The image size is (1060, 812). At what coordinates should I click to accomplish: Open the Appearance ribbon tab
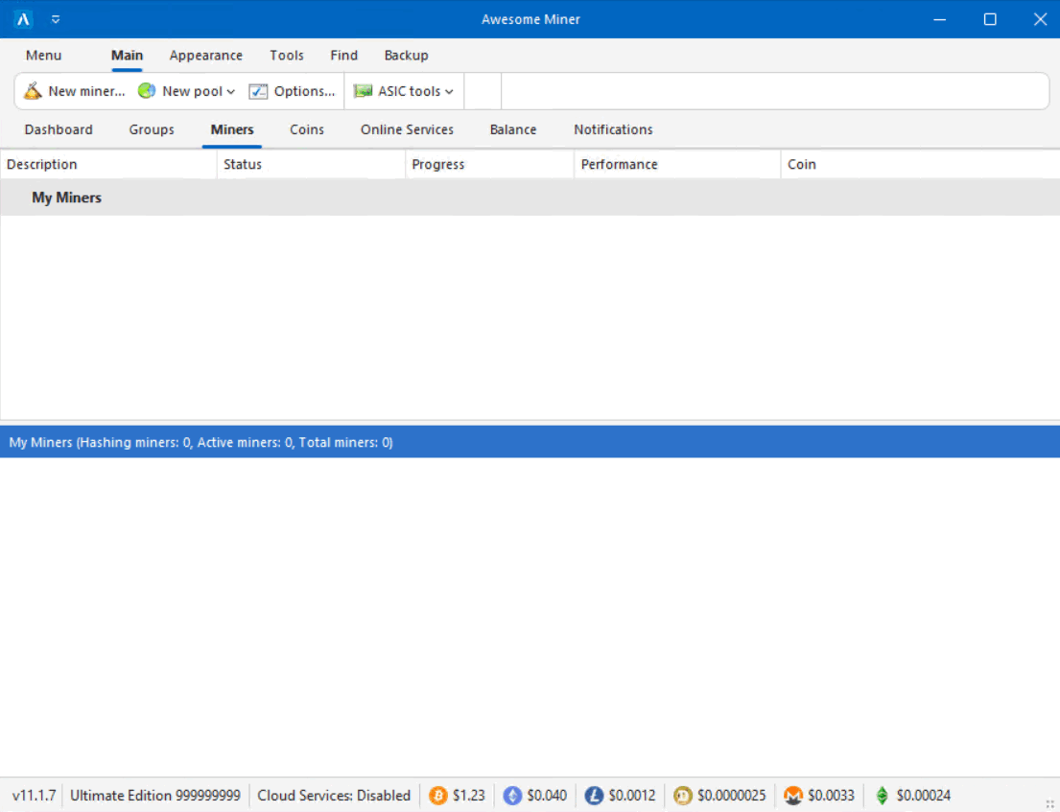(x=206, y=56)
